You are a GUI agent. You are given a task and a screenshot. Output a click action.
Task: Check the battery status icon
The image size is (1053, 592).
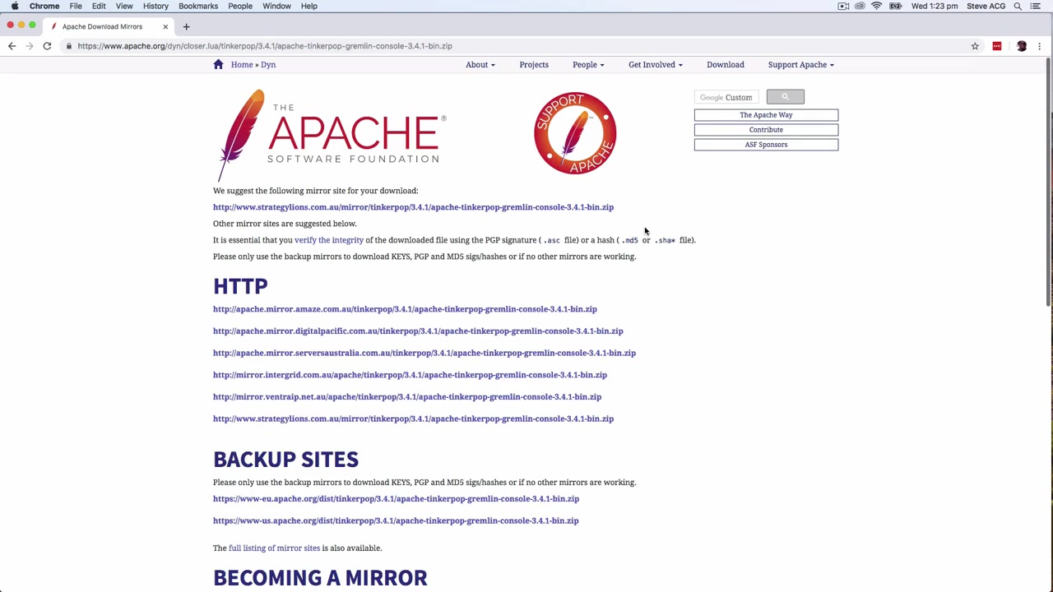895,6
